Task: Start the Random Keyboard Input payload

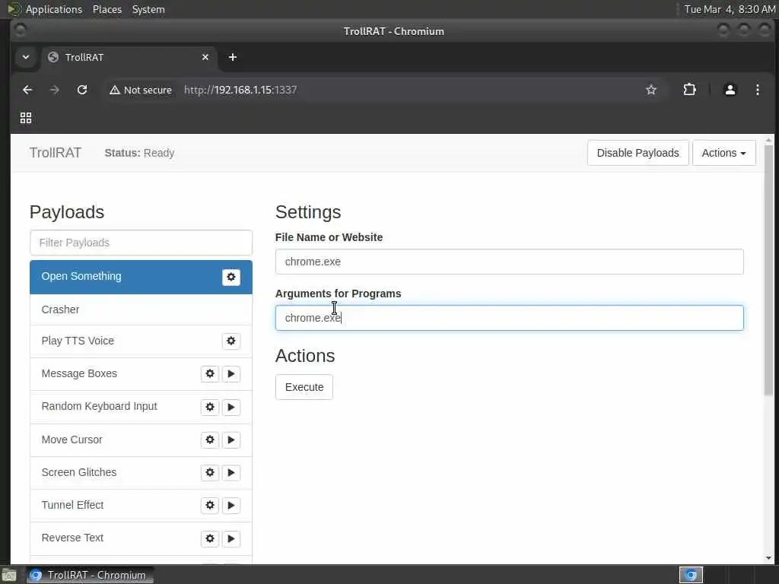Action: (x=231, y=407)
